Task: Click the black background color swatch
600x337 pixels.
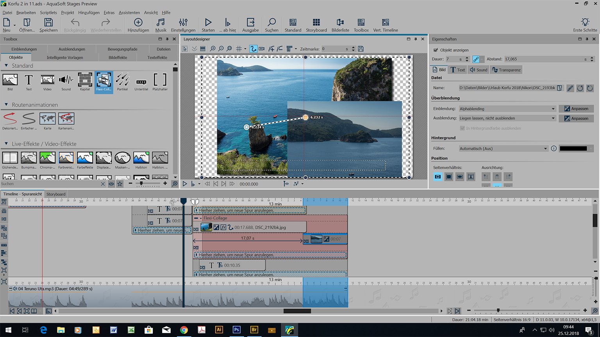Action: point(573,149)
